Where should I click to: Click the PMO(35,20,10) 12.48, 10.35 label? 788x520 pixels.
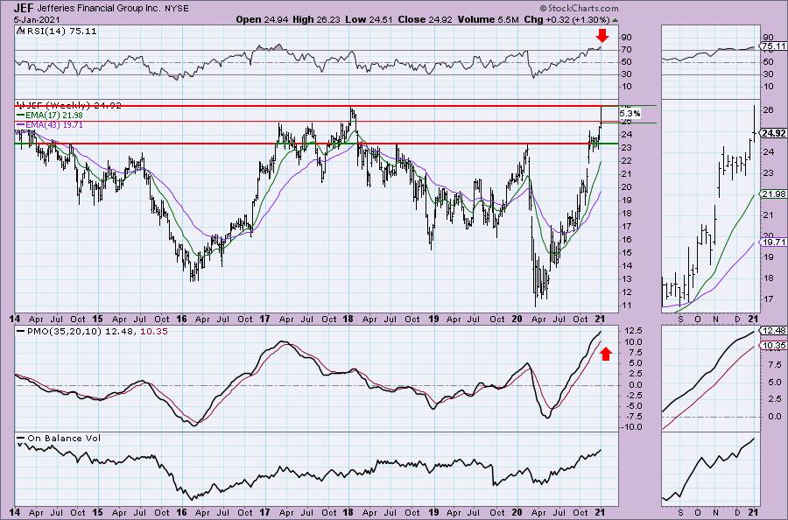[97, 332]
